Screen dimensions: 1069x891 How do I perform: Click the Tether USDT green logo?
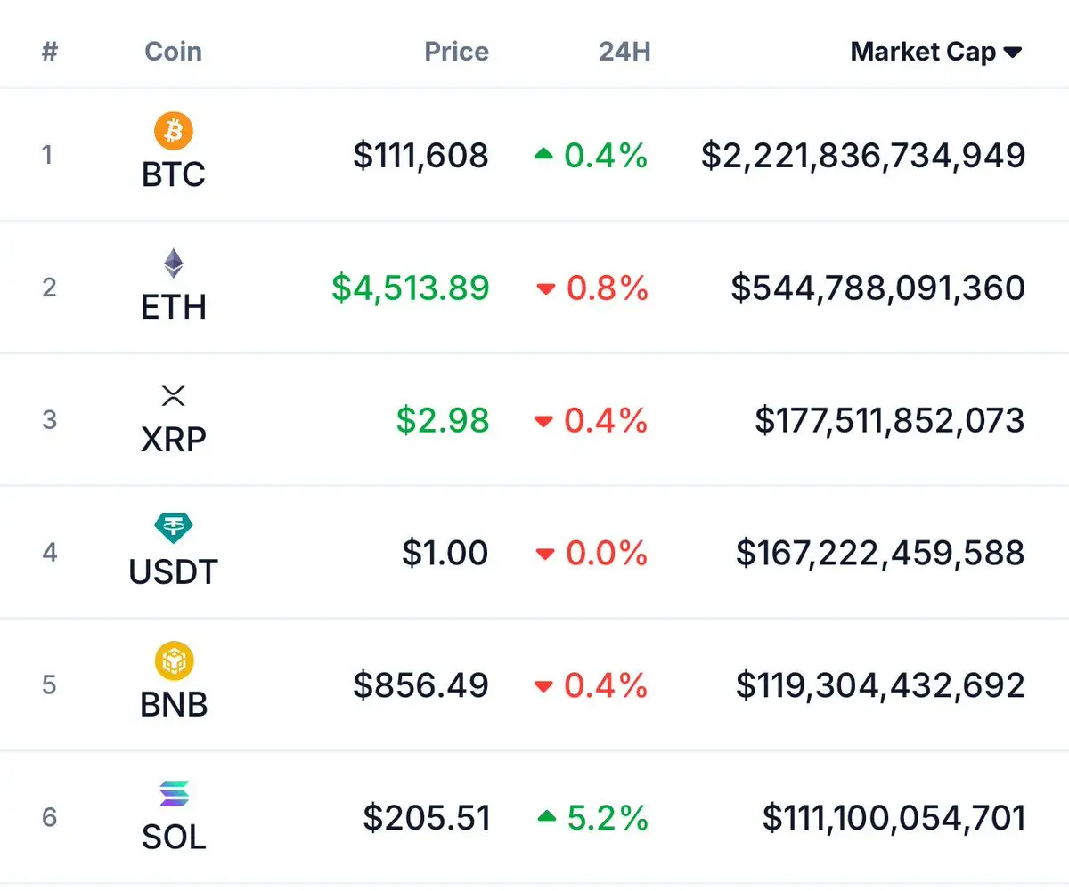click(174, 529)
